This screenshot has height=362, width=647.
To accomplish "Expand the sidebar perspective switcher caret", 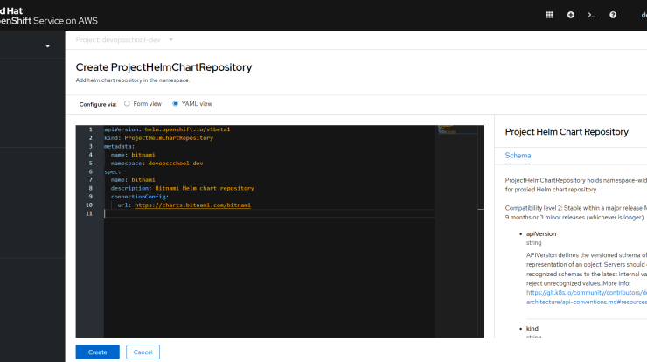I will click(48, 46).
